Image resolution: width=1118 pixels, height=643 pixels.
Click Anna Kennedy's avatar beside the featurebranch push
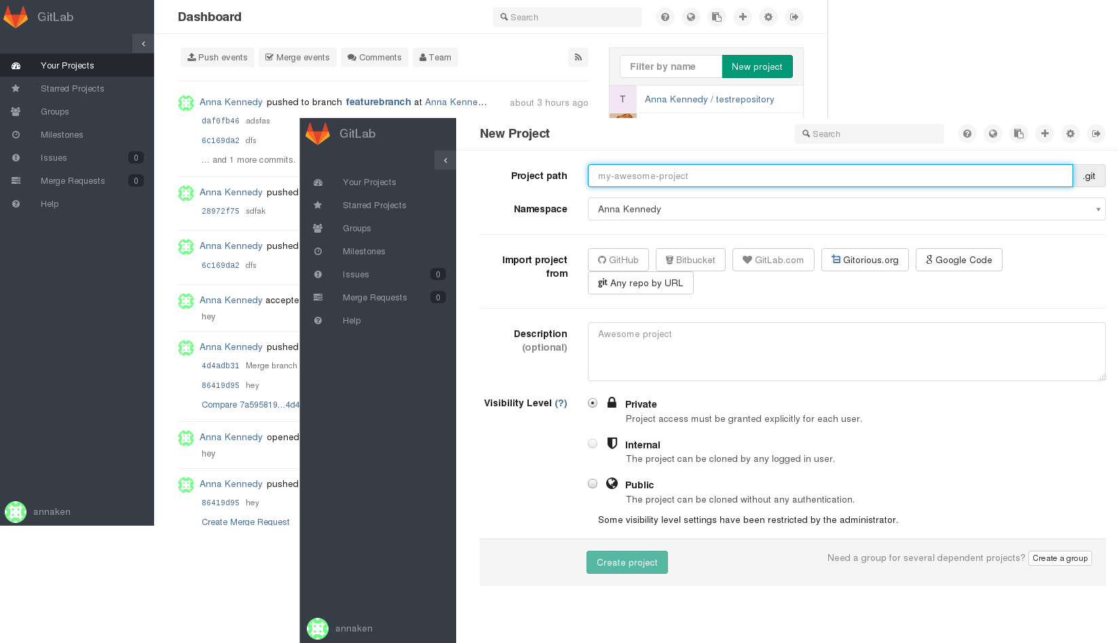[186, 103]
